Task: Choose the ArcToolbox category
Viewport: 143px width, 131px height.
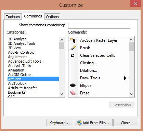Action: click(x=33, y=83)
